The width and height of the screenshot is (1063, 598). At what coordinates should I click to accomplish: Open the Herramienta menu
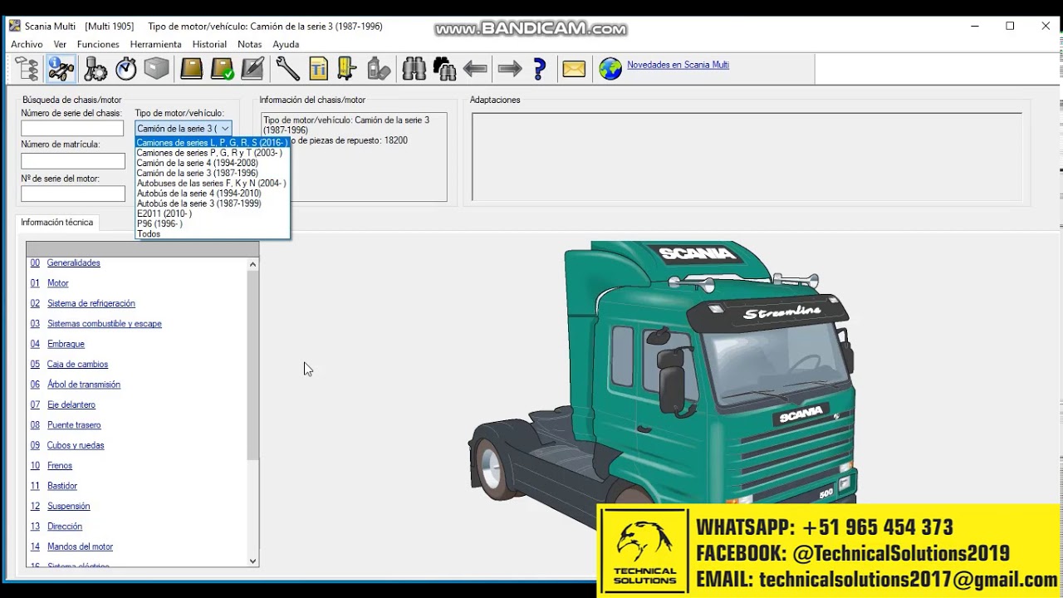(x=155, y=44)
